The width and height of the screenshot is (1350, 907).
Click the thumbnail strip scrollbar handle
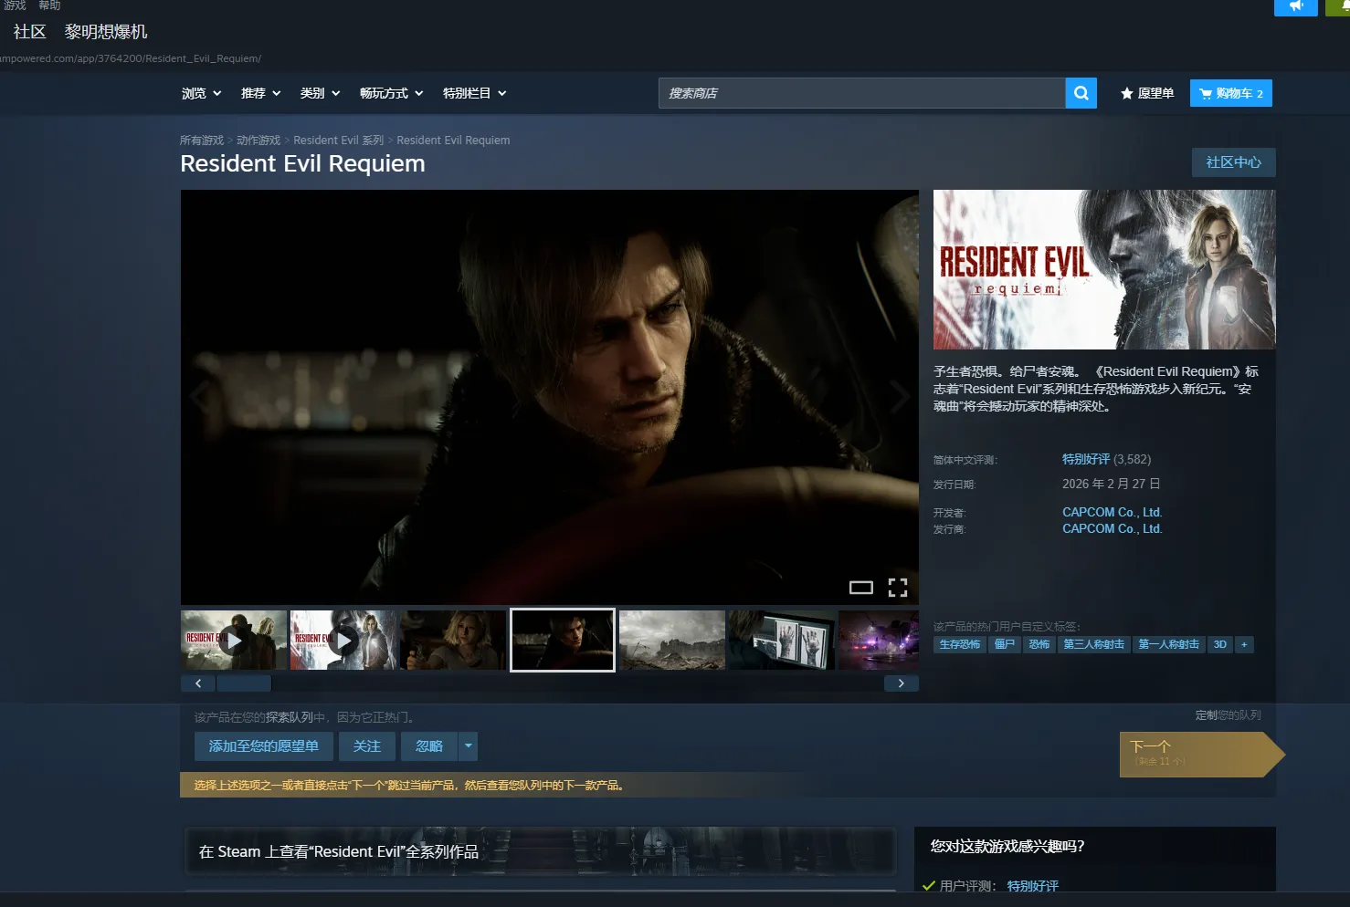click(x=243, y=683)
